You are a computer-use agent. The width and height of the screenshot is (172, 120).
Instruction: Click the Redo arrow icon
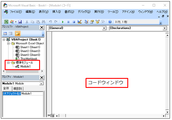tap(56, 22)
